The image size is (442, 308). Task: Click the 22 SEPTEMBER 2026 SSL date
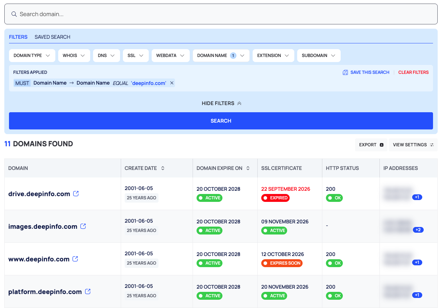tap(286, 189)
